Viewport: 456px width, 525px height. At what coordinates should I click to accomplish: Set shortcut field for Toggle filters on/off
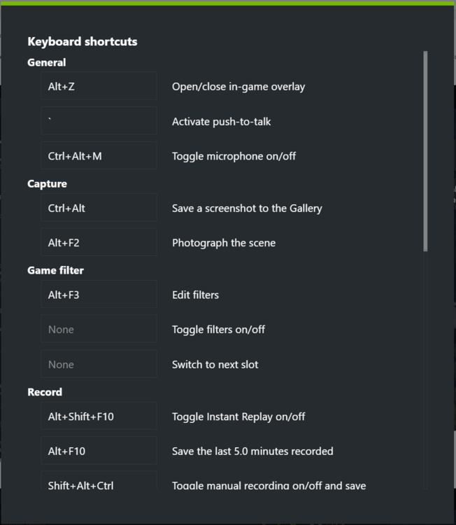click(99, 330)
